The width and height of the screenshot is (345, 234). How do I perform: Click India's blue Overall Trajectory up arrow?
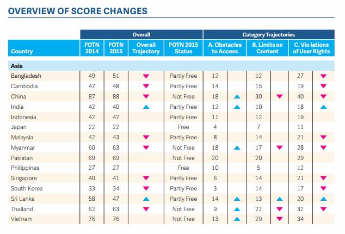[x=145, y=107]
